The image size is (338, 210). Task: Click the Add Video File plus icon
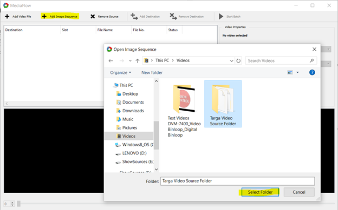7,16
